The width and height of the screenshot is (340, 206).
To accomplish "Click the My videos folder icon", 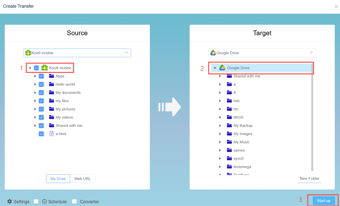I will [52, 117].
